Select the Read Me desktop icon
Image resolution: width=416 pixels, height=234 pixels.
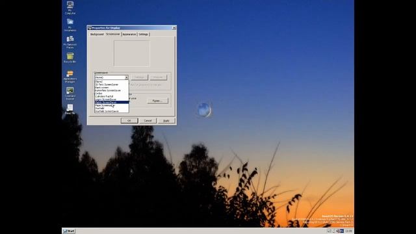point(70,109)
